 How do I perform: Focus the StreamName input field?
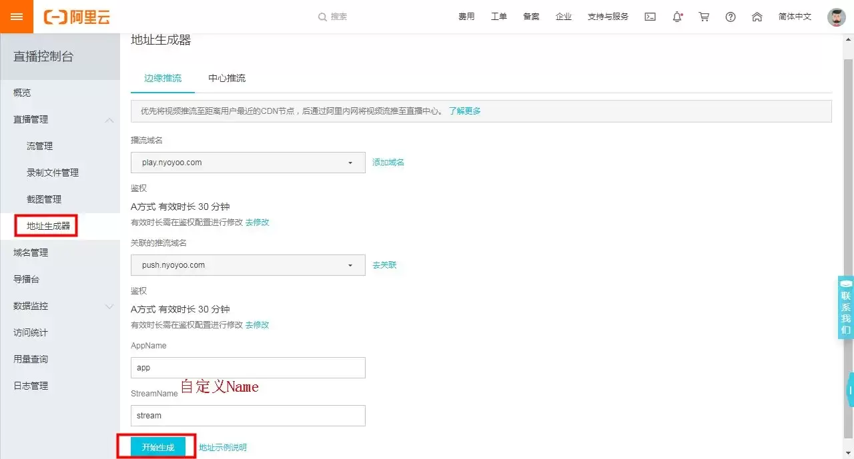click(248, 416)
